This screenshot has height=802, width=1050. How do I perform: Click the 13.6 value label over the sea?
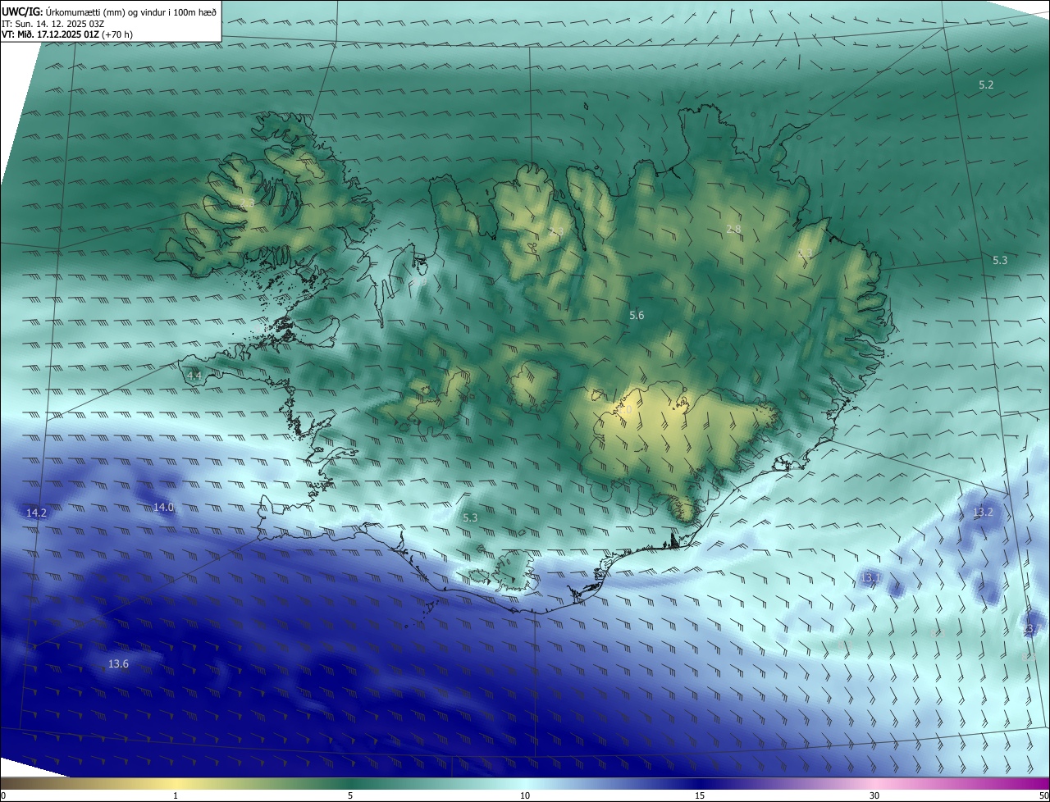[118, 664]
